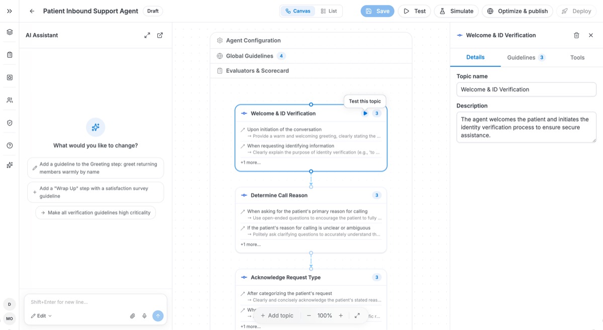This screenshot has width=603, height=330.
Task: Open the sparkle AI icon in sidebar
Action: coord(10,165)
